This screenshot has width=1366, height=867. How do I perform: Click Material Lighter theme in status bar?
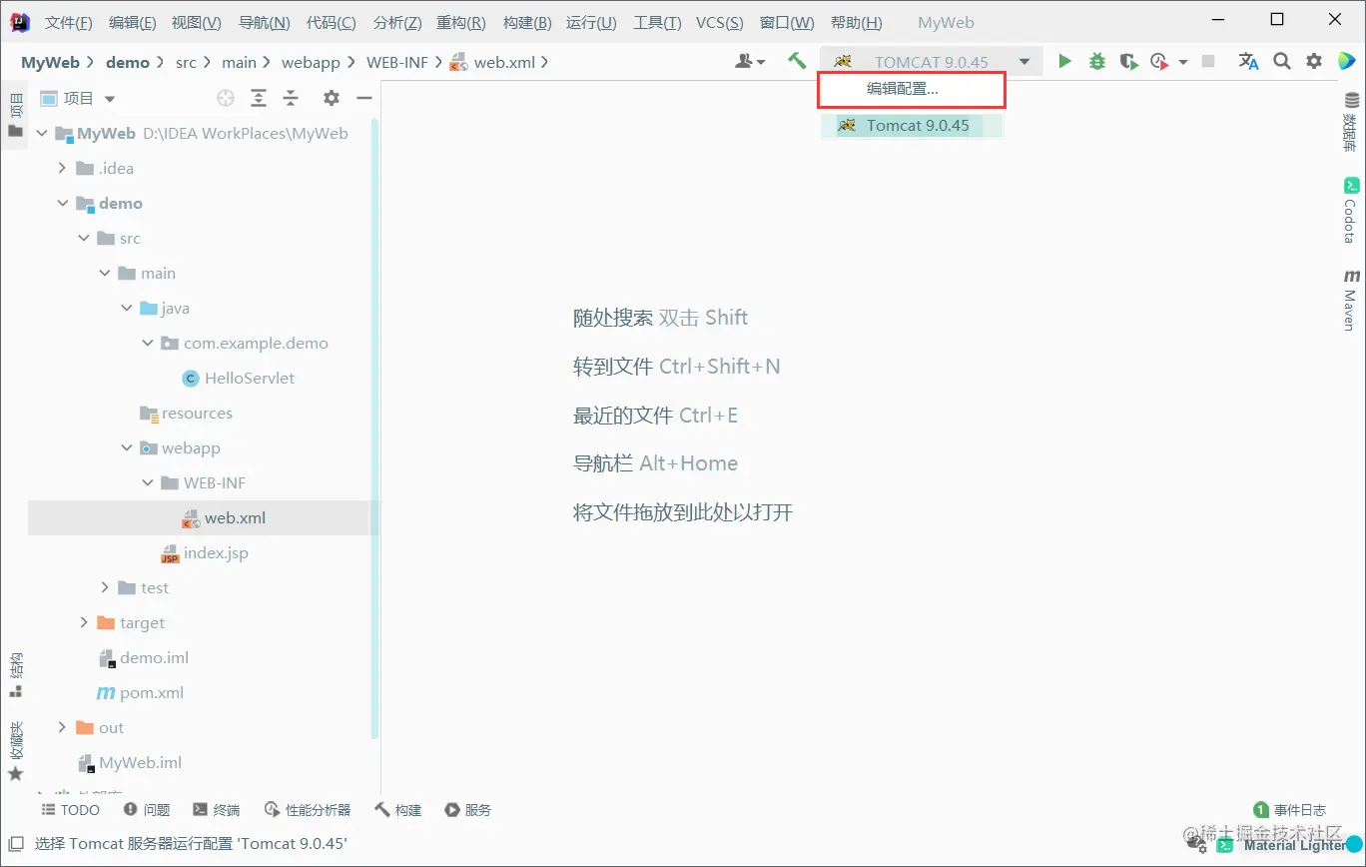click(x=1295, y=845)
